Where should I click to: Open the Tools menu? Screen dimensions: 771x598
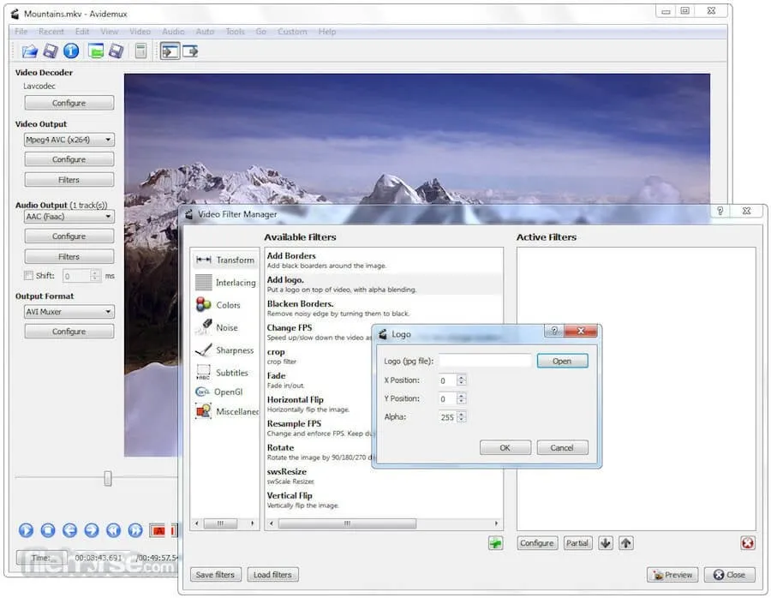pos(235,32)
